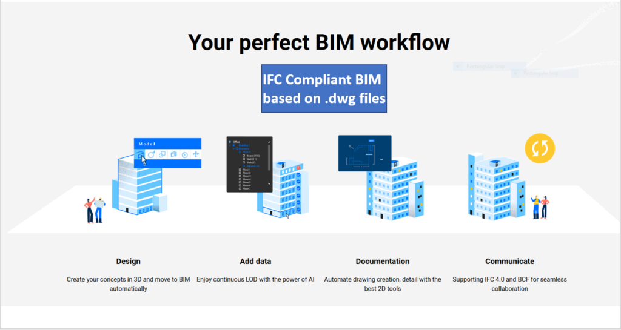
Task: Click the Design heading
Action: point(128,262)
